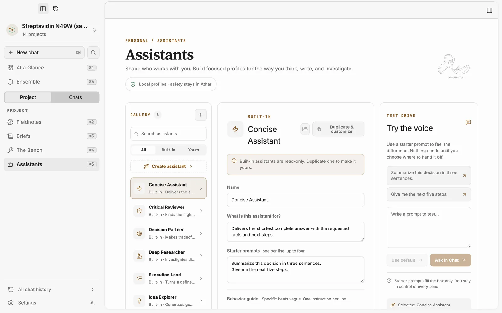Toggle the left sidebar panel icon
Image resolution: width=502 pixels, height=313 pixels.
(x=43, y=9)
